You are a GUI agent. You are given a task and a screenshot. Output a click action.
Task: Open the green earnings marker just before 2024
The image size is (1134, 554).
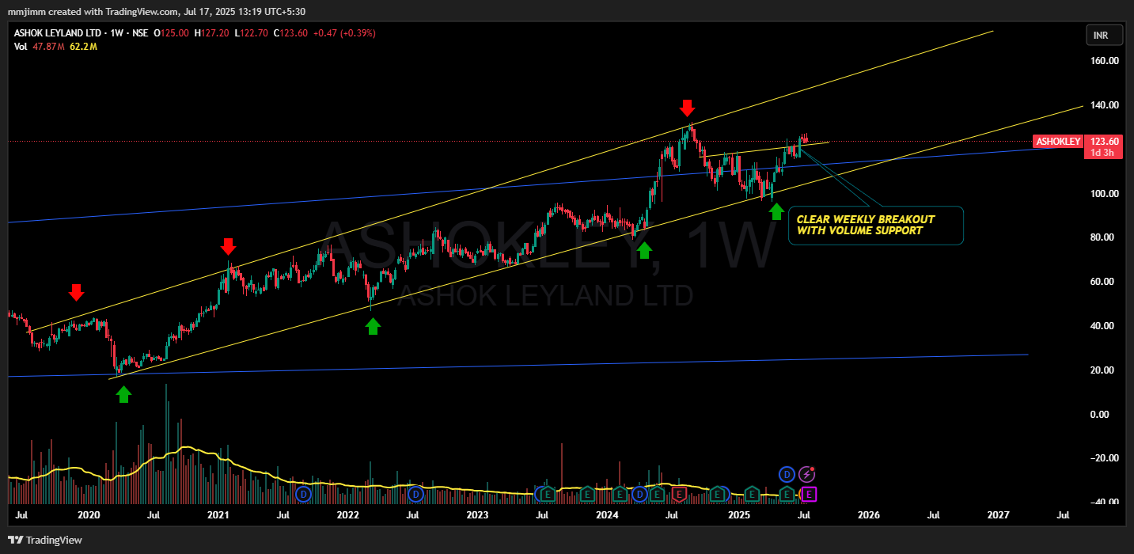[x=587, y=495]
